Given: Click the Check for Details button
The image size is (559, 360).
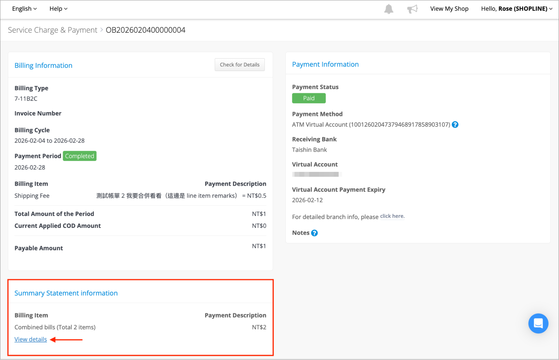Looking at the screenshot, I should (x=240, y=65).
